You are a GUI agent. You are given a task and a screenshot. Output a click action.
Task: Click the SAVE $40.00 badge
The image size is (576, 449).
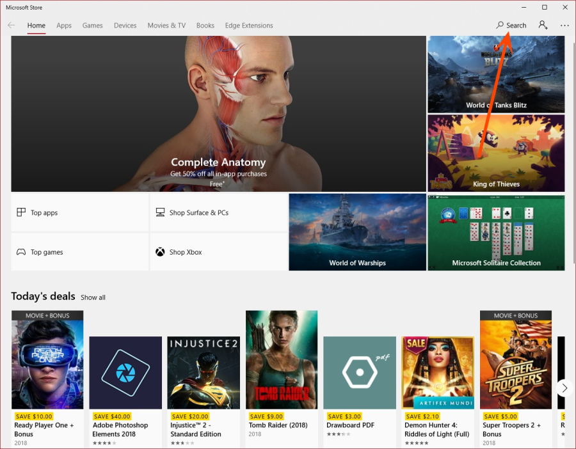click(112, 416)
